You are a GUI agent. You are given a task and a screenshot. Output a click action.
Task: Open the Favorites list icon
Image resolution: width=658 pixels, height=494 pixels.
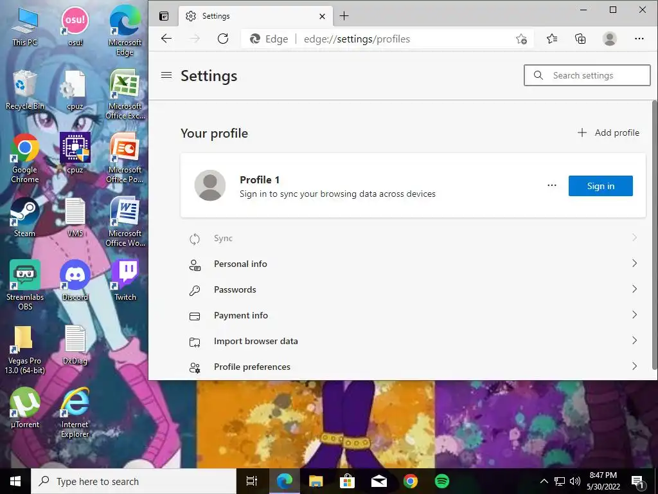(552, 39)
